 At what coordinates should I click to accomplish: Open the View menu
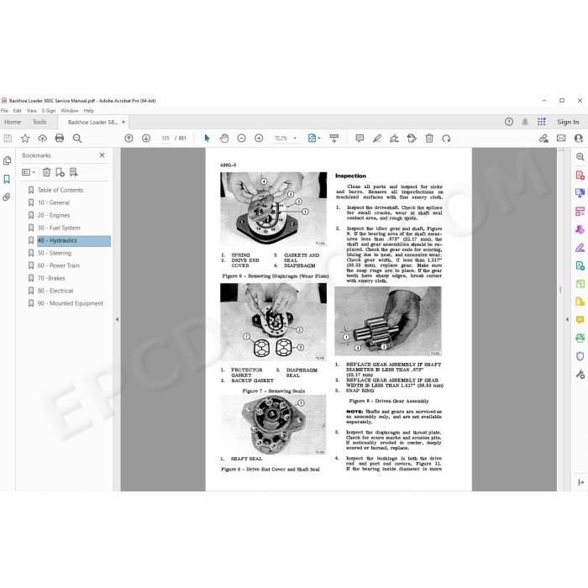pos(32,111)
